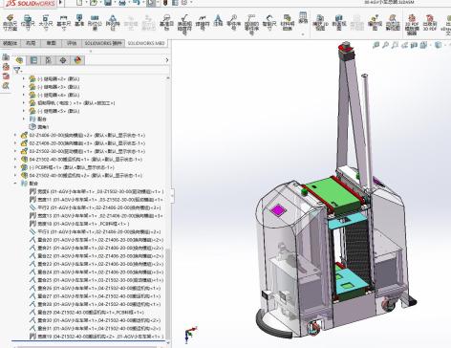Insert a Bill of Materials table
The image size is (451, 348).
[288, 22]
